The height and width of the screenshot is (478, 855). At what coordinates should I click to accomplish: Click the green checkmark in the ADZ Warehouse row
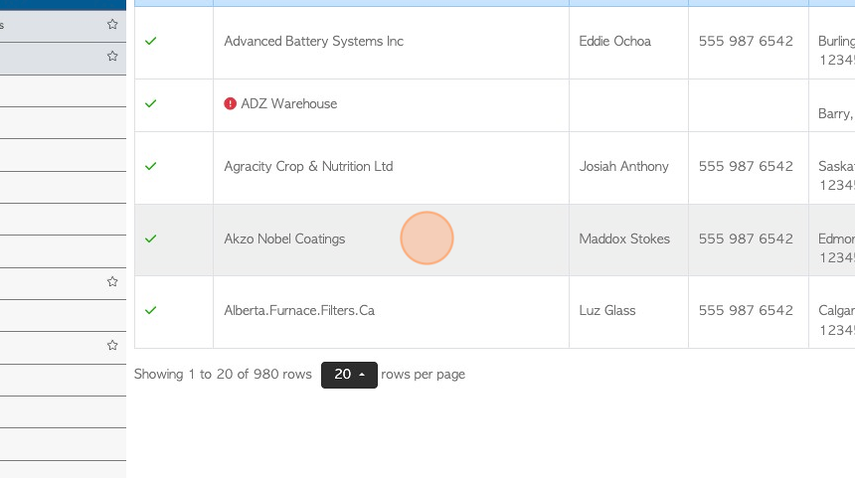150,103
